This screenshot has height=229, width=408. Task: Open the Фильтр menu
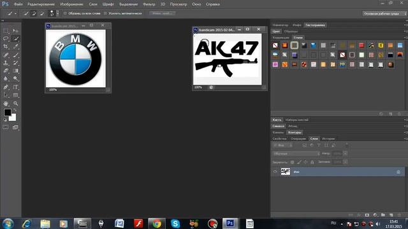[x=149, y=4]
